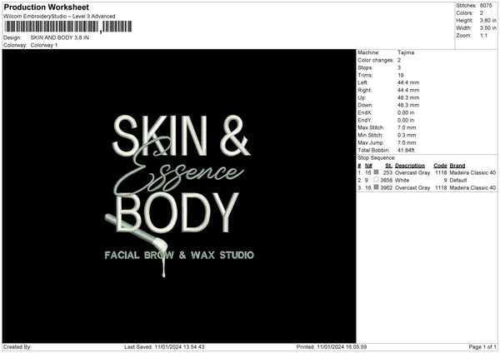Click the 'Down:' measurement label

(x=365, y=105)
